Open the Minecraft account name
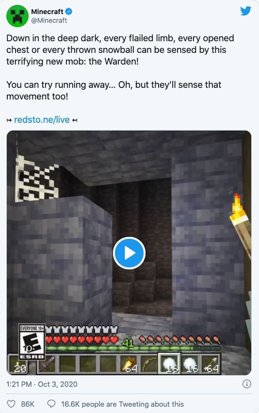 [x=47, y=12]
